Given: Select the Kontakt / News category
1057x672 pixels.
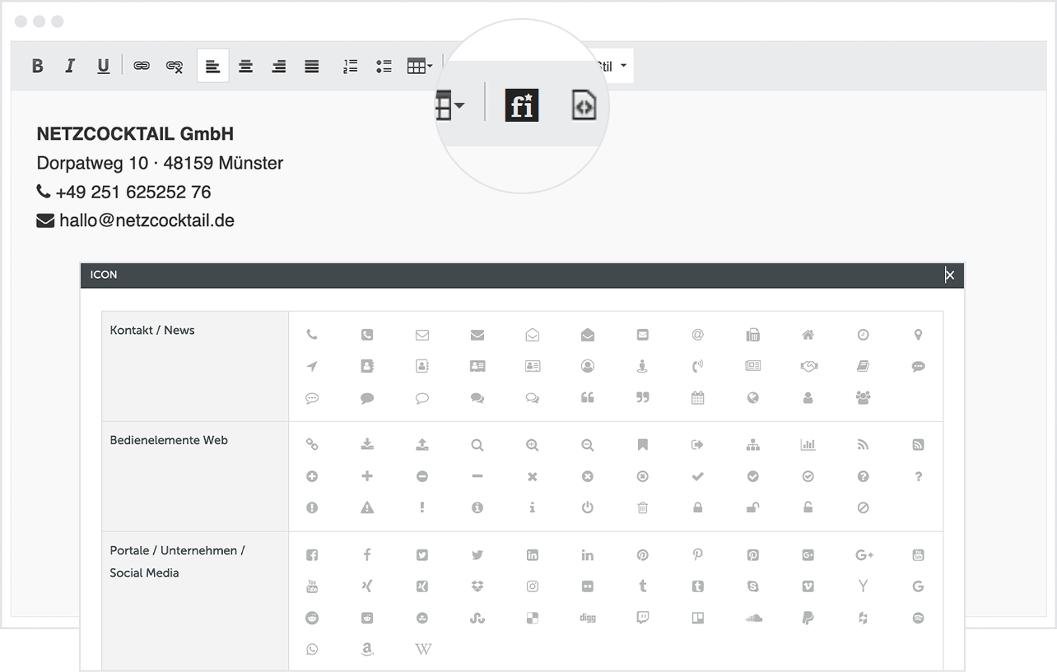Looking at the screenshot, I should point(152,331).
